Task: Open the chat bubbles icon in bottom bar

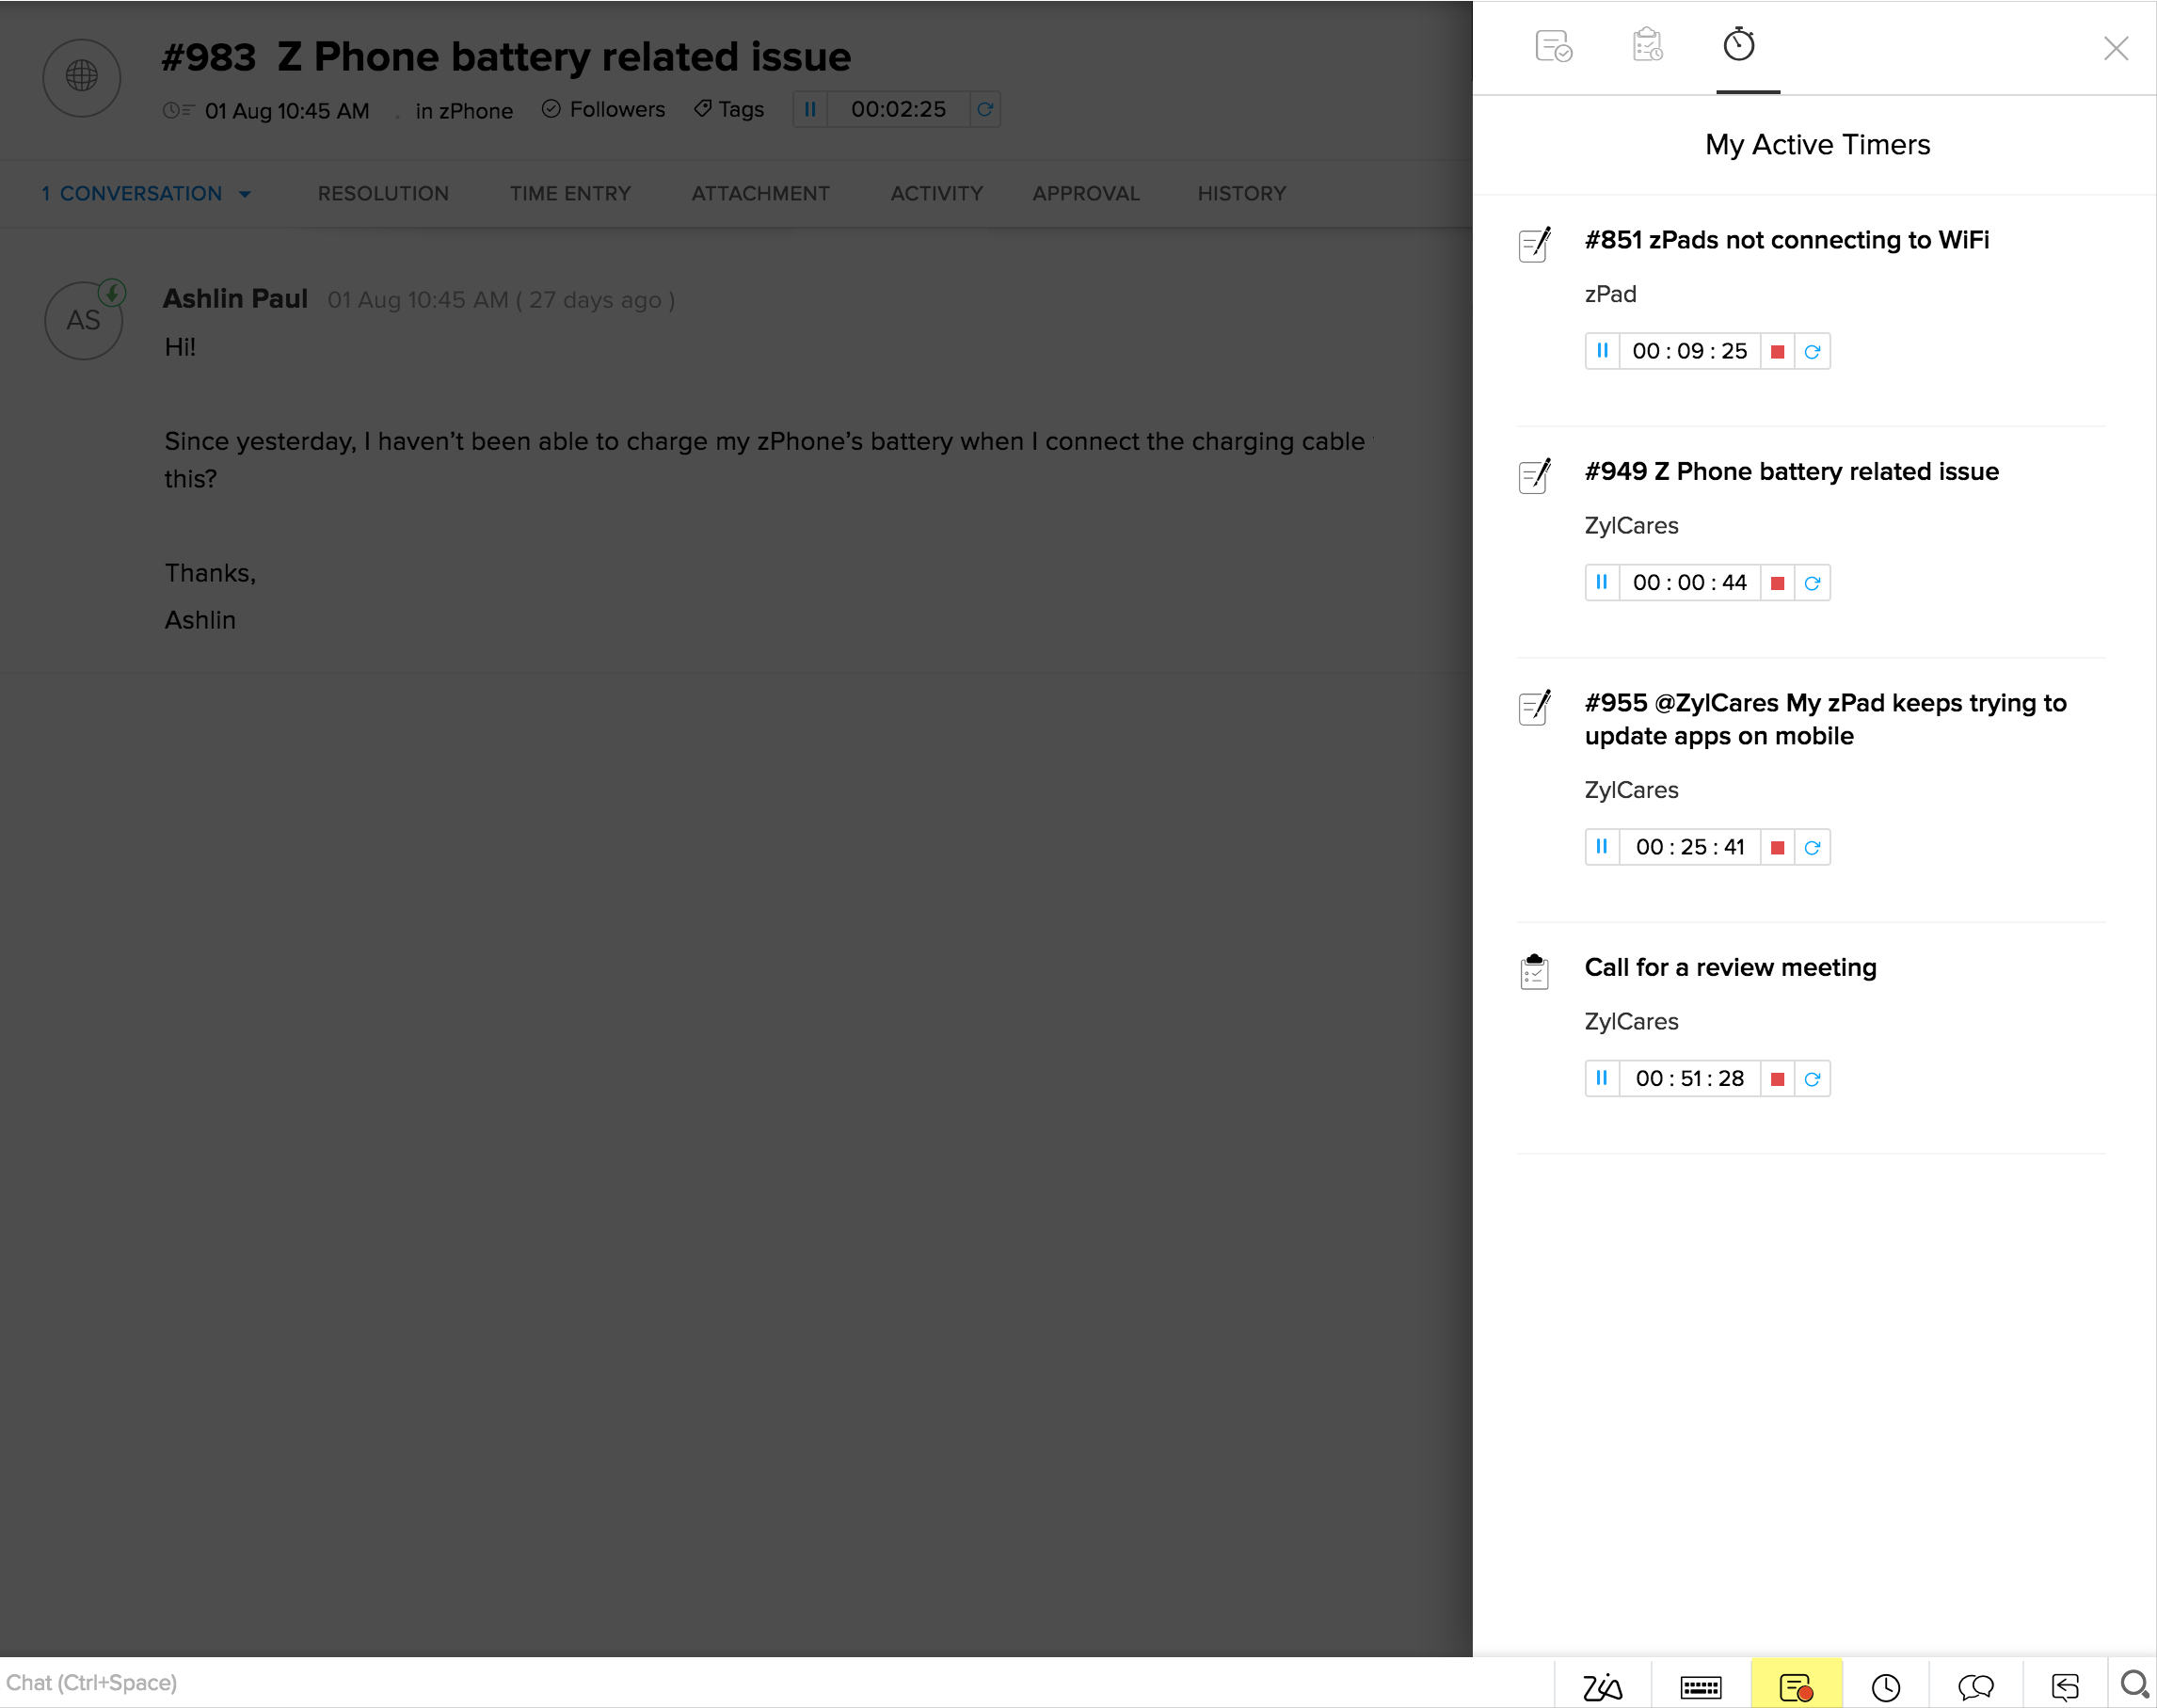Action: click(x=1975, y=1686)
